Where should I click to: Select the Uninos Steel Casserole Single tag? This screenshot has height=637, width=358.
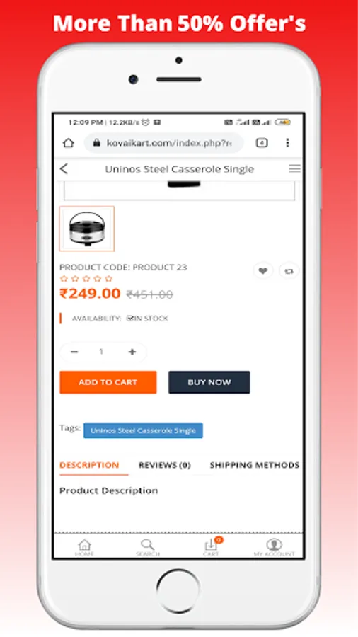(144, 430)
